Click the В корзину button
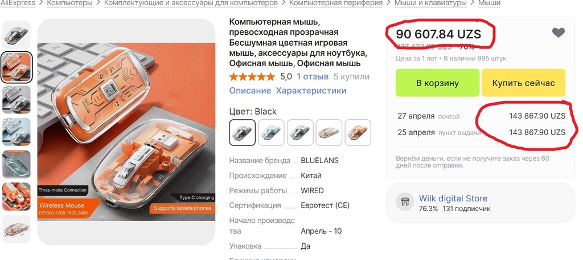The width and height of the screenshot is (583, 260). pos(437,83)
